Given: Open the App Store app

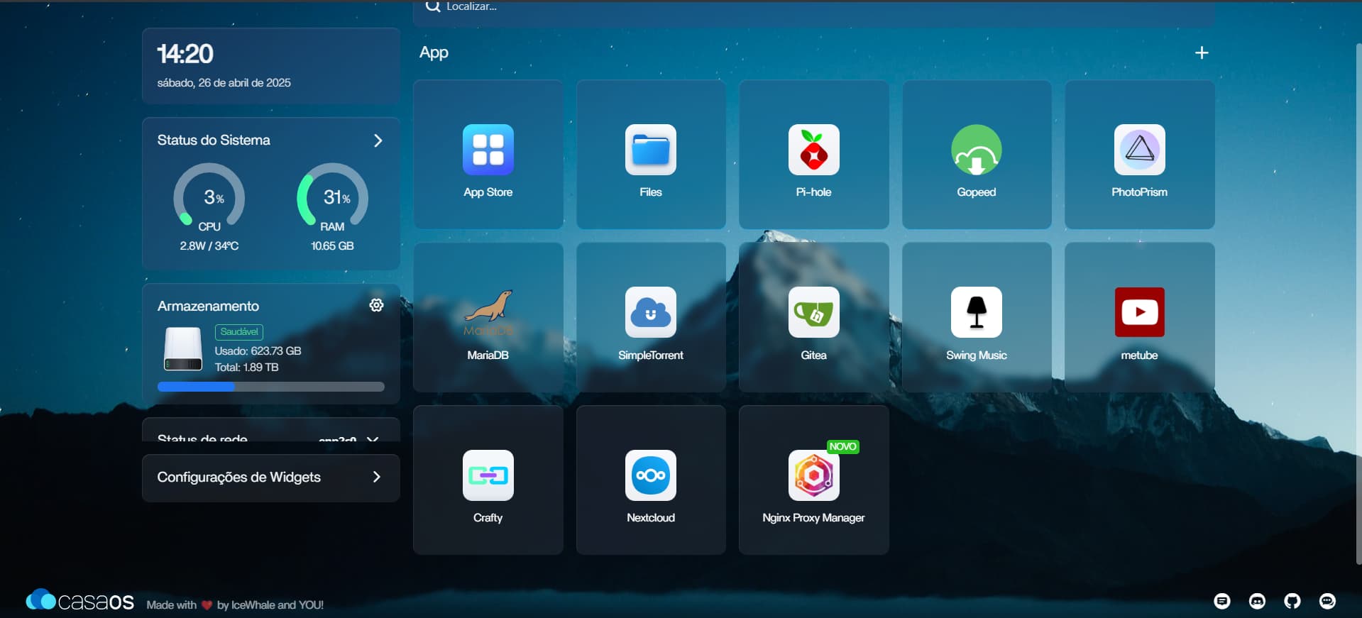Looking at the screenshot, I should click(488, 150).
